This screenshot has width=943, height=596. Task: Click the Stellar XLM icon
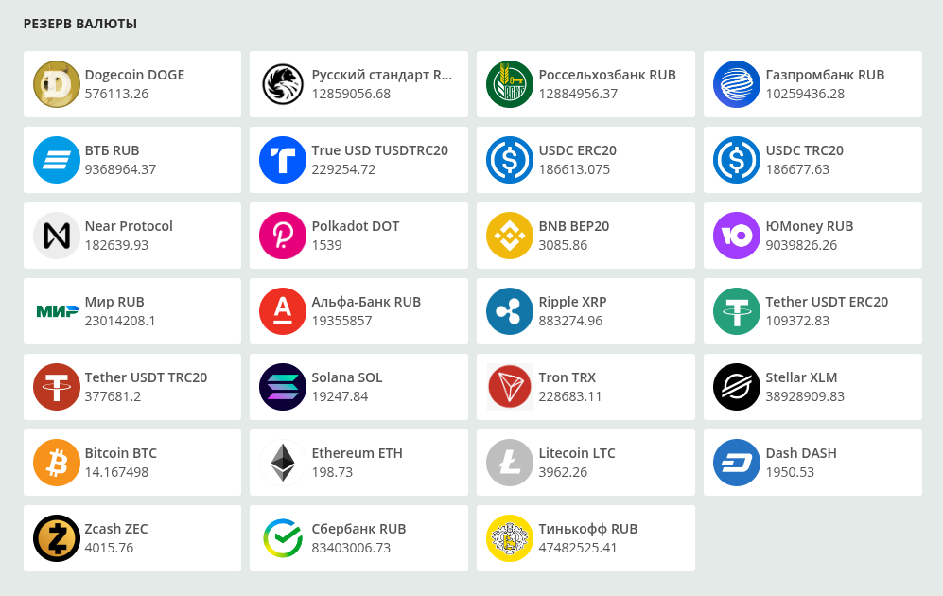(x=737, y=387)
